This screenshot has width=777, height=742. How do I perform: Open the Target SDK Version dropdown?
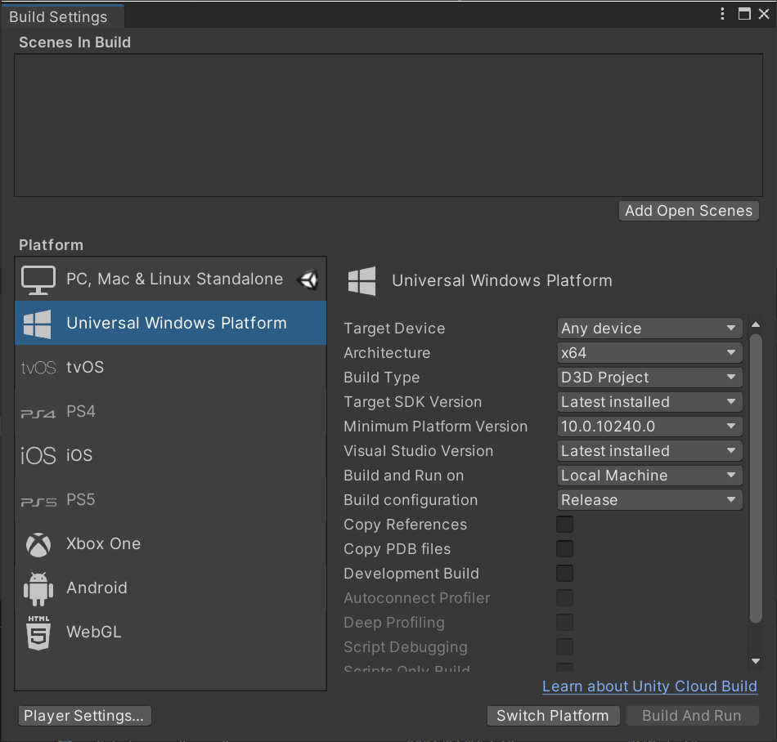coord(649,402)
